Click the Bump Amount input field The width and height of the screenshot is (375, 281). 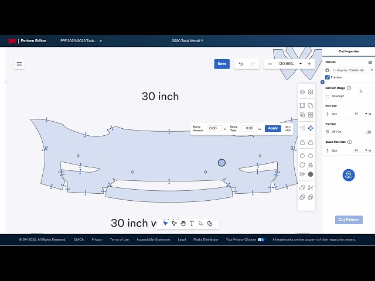[x=214, y=128]
